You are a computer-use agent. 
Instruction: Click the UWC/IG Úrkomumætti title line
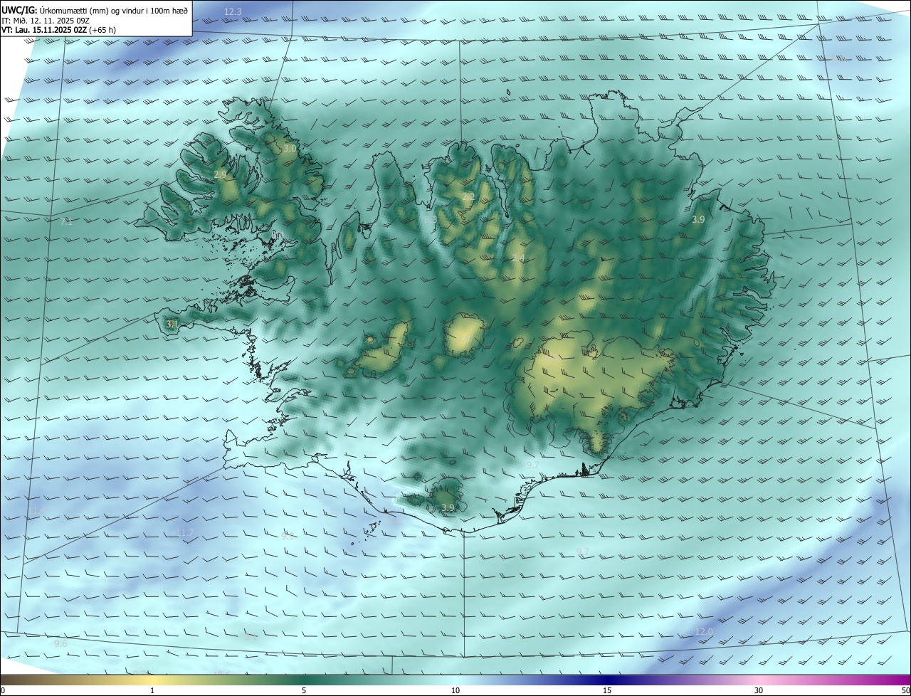pos(95,10)
